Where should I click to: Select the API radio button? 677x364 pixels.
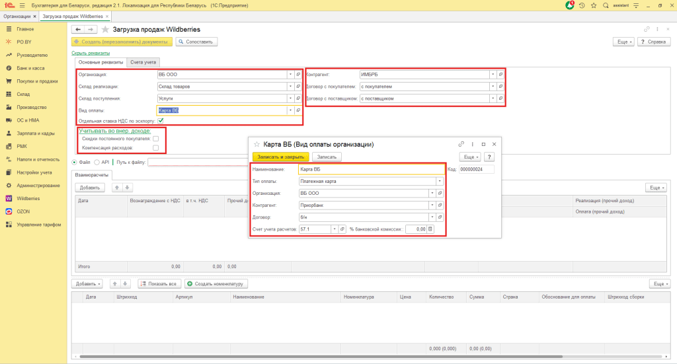[x=97, y=161]
